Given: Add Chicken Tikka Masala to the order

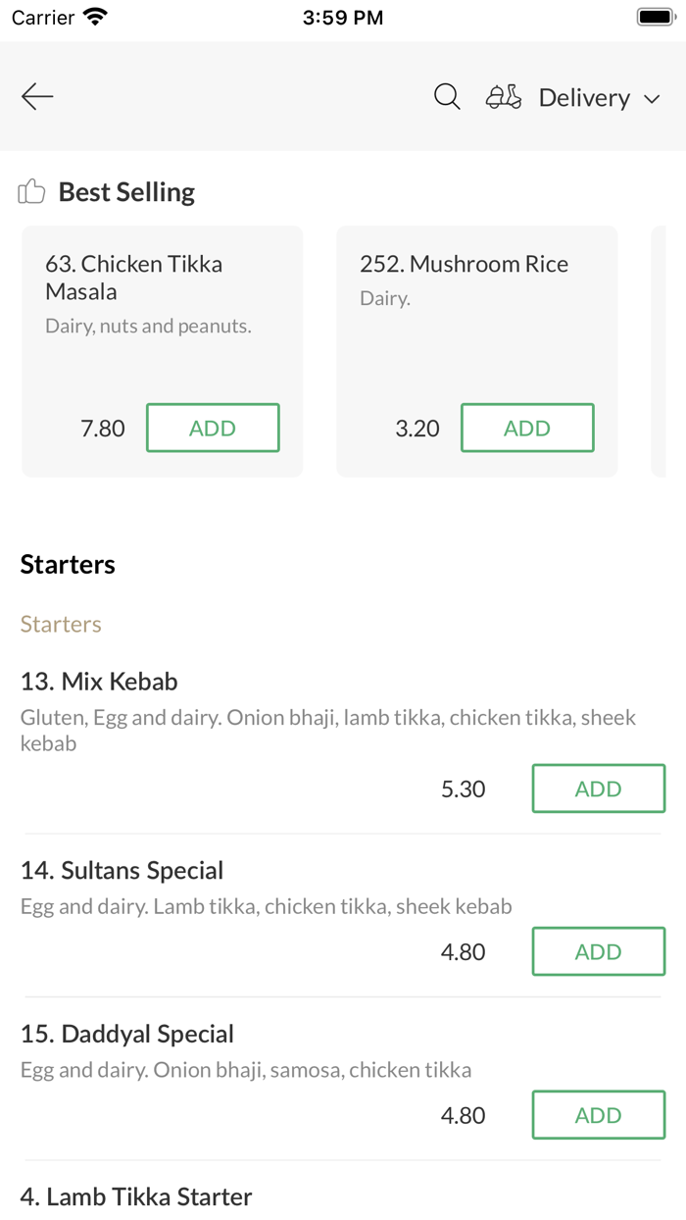Looking at the screenshot, I should pos(213,428).
